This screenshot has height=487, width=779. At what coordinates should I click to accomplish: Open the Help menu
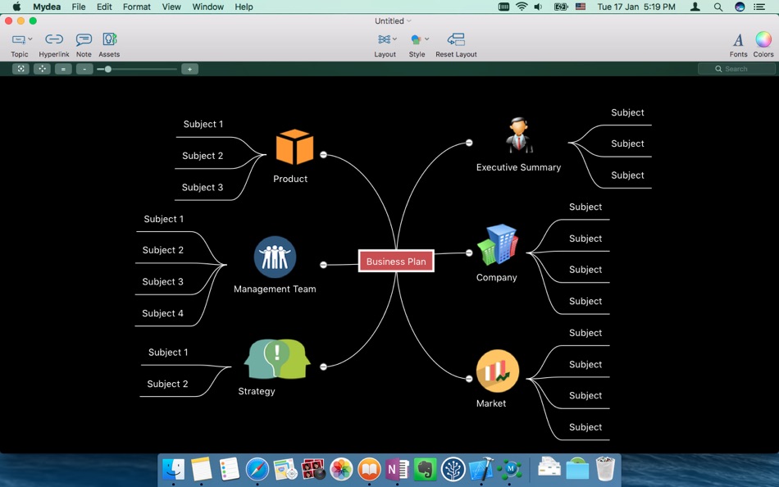(x=244, y=7)
